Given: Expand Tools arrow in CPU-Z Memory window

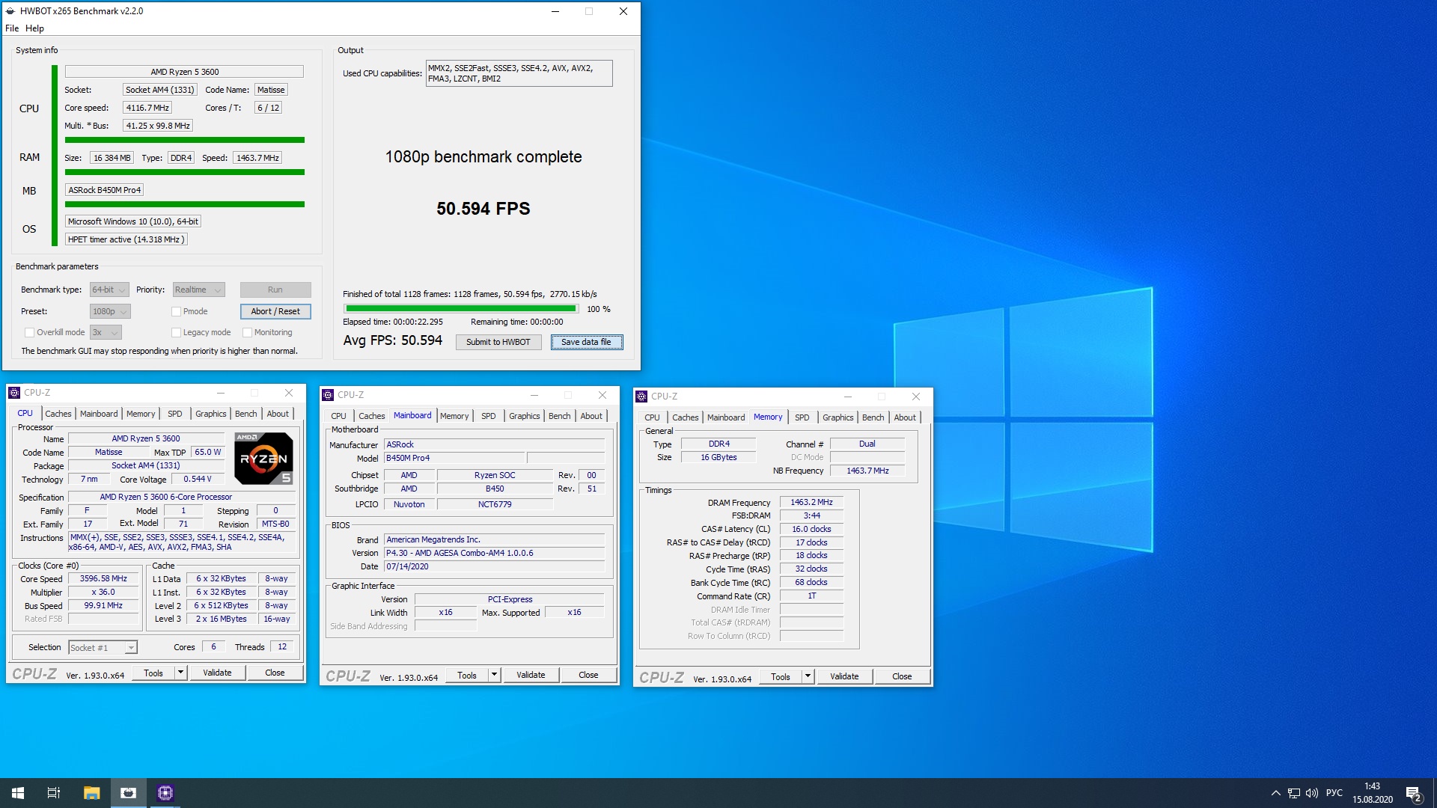Looking at the screenshot, I should pos(808,677).
